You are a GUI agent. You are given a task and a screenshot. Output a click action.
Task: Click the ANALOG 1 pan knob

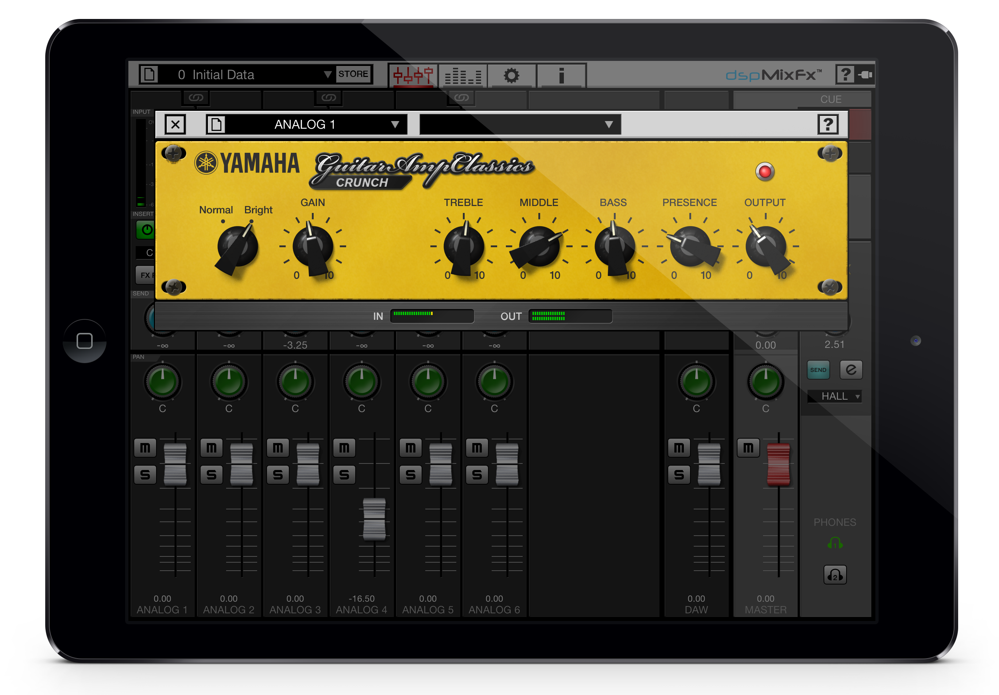click(x=162, y=382)
